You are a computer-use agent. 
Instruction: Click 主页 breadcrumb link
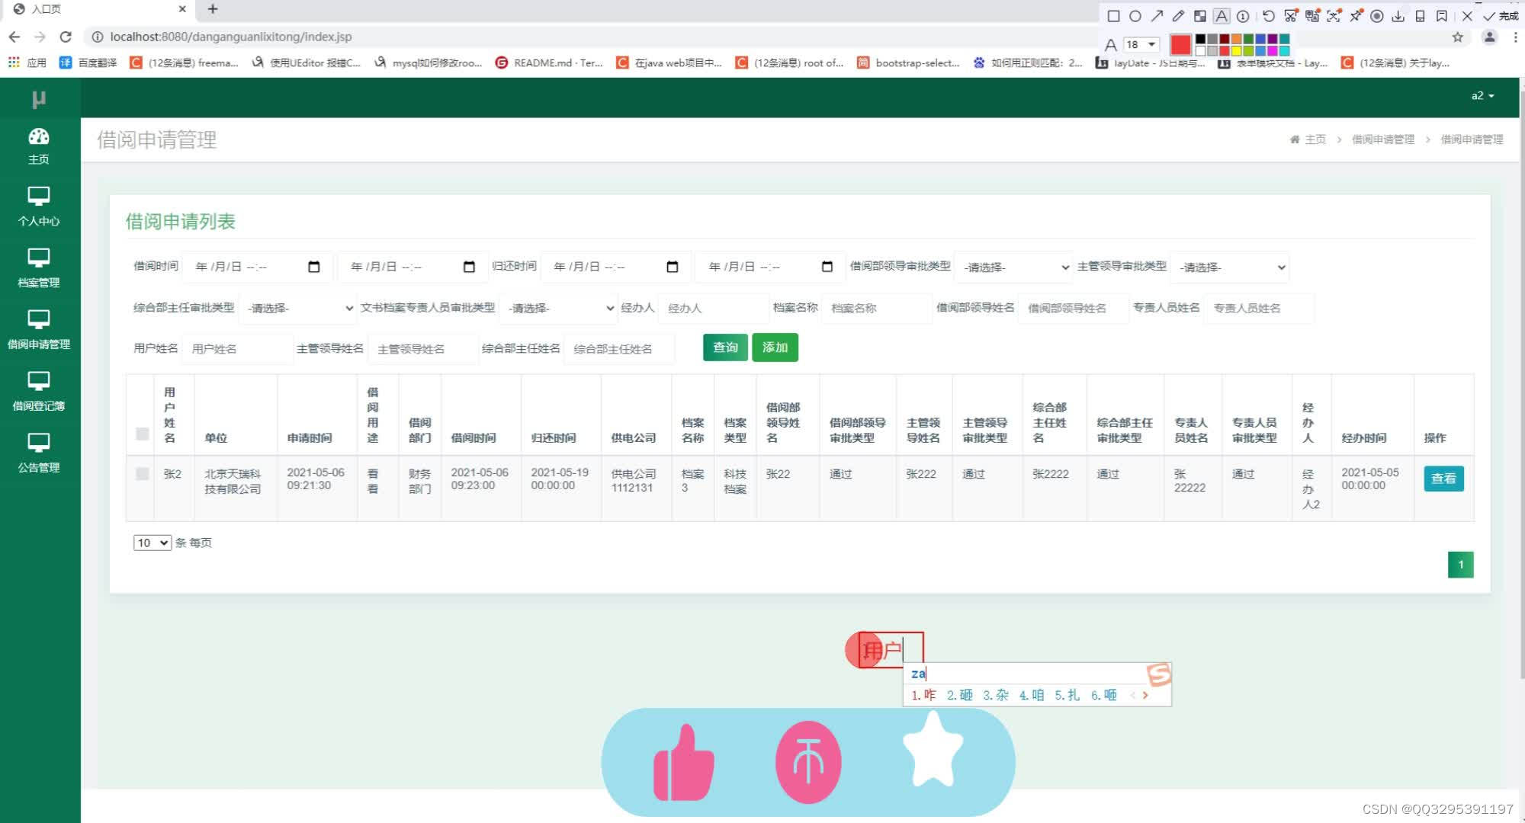[1315, 139]
